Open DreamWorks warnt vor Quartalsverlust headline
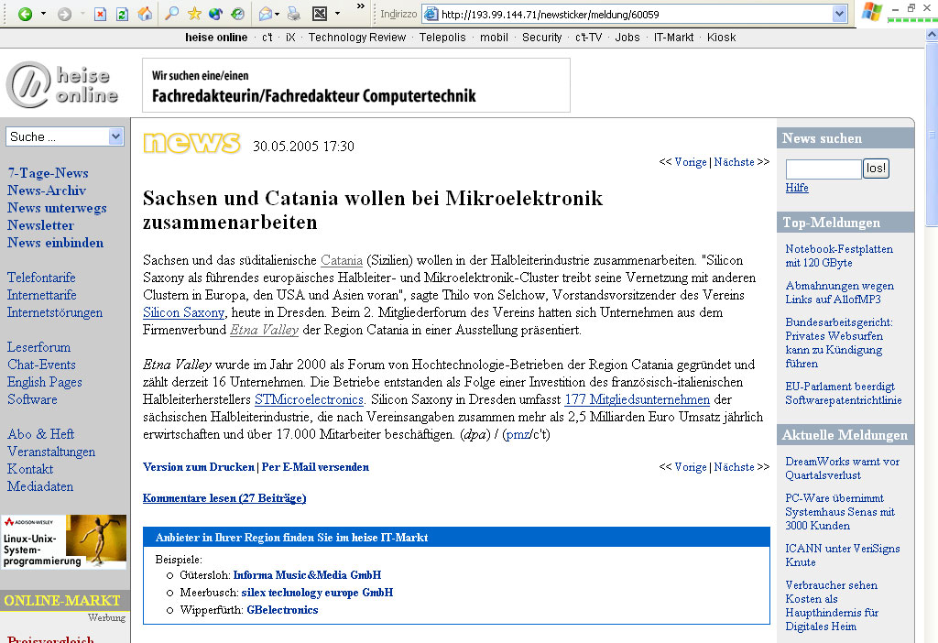Image resolution: width=938 pixels, height=643 pixels. coord(843,468)
